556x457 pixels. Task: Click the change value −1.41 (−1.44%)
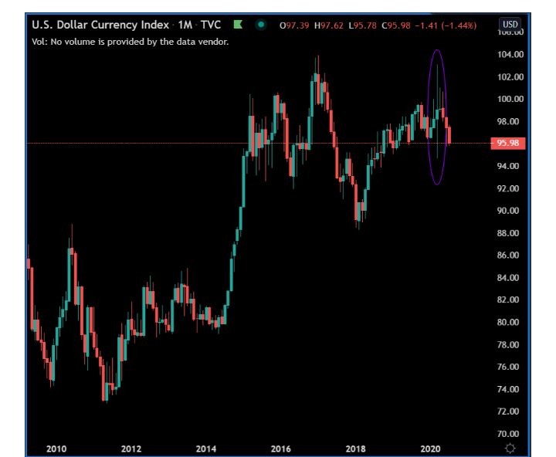446,25
